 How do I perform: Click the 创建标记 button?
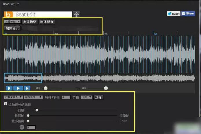[29, 22]
